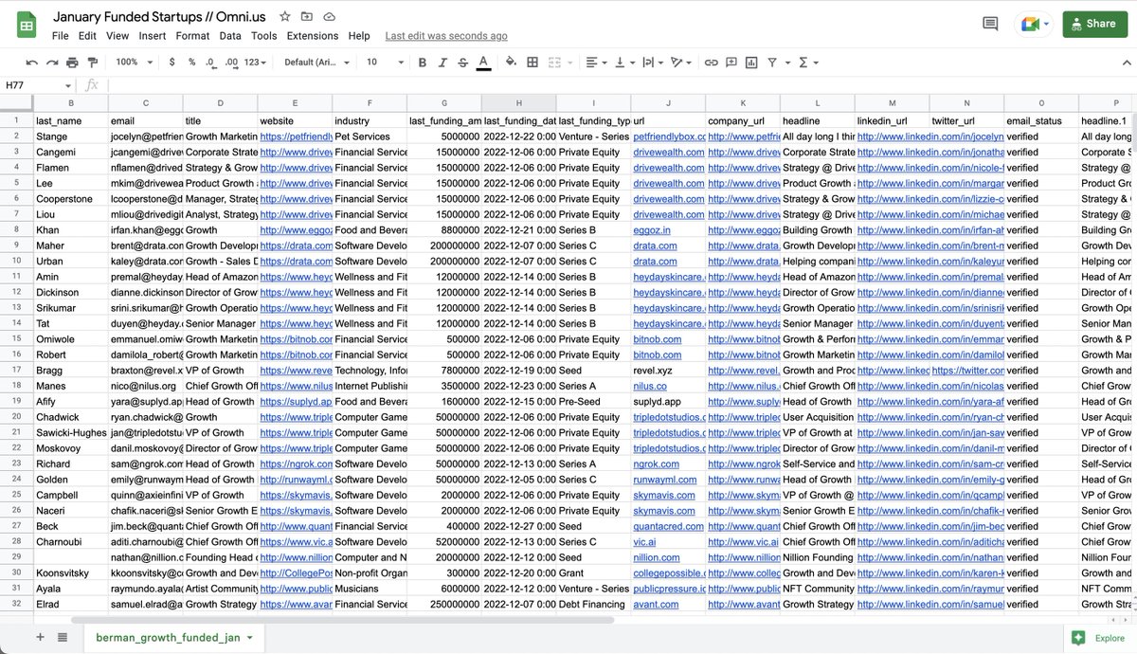
Task: Check the cloud save status icon
Action: tap(329, 17)
